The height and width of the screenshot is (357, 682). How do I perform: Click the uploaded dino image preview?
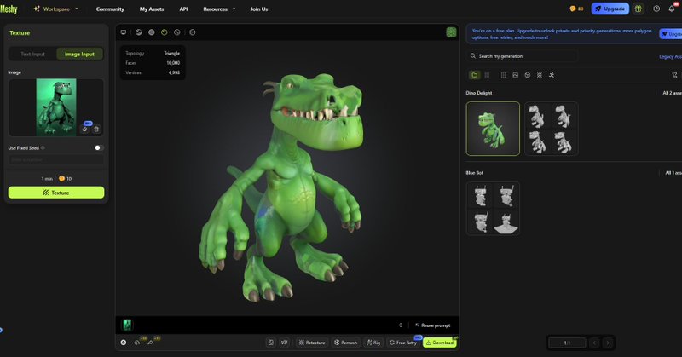(x=56, y=107)
